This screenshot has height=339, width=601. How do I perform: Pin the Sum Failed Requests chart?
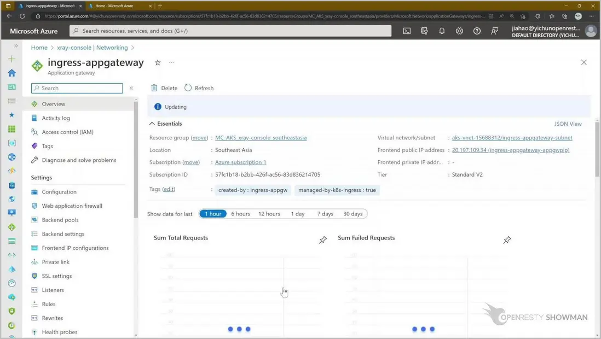click(x=507, y=240)
